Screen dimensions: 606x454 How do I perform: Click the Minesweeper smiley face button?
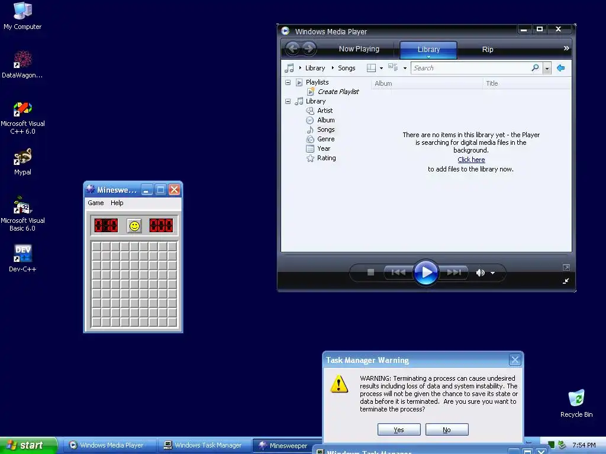pyautogui.click(x=134, y=226)
